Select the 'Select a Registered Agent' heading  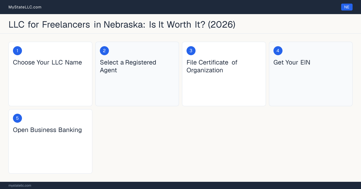click(x=128, y=66)
